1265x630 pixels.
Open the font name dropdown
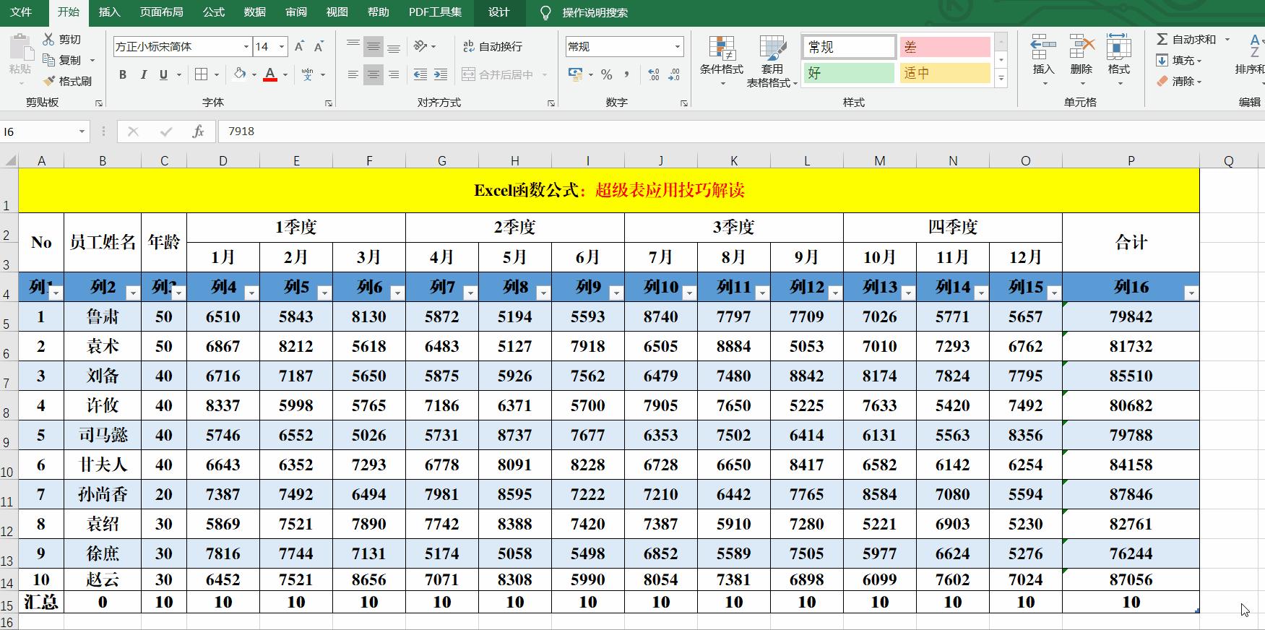(246, 46)
